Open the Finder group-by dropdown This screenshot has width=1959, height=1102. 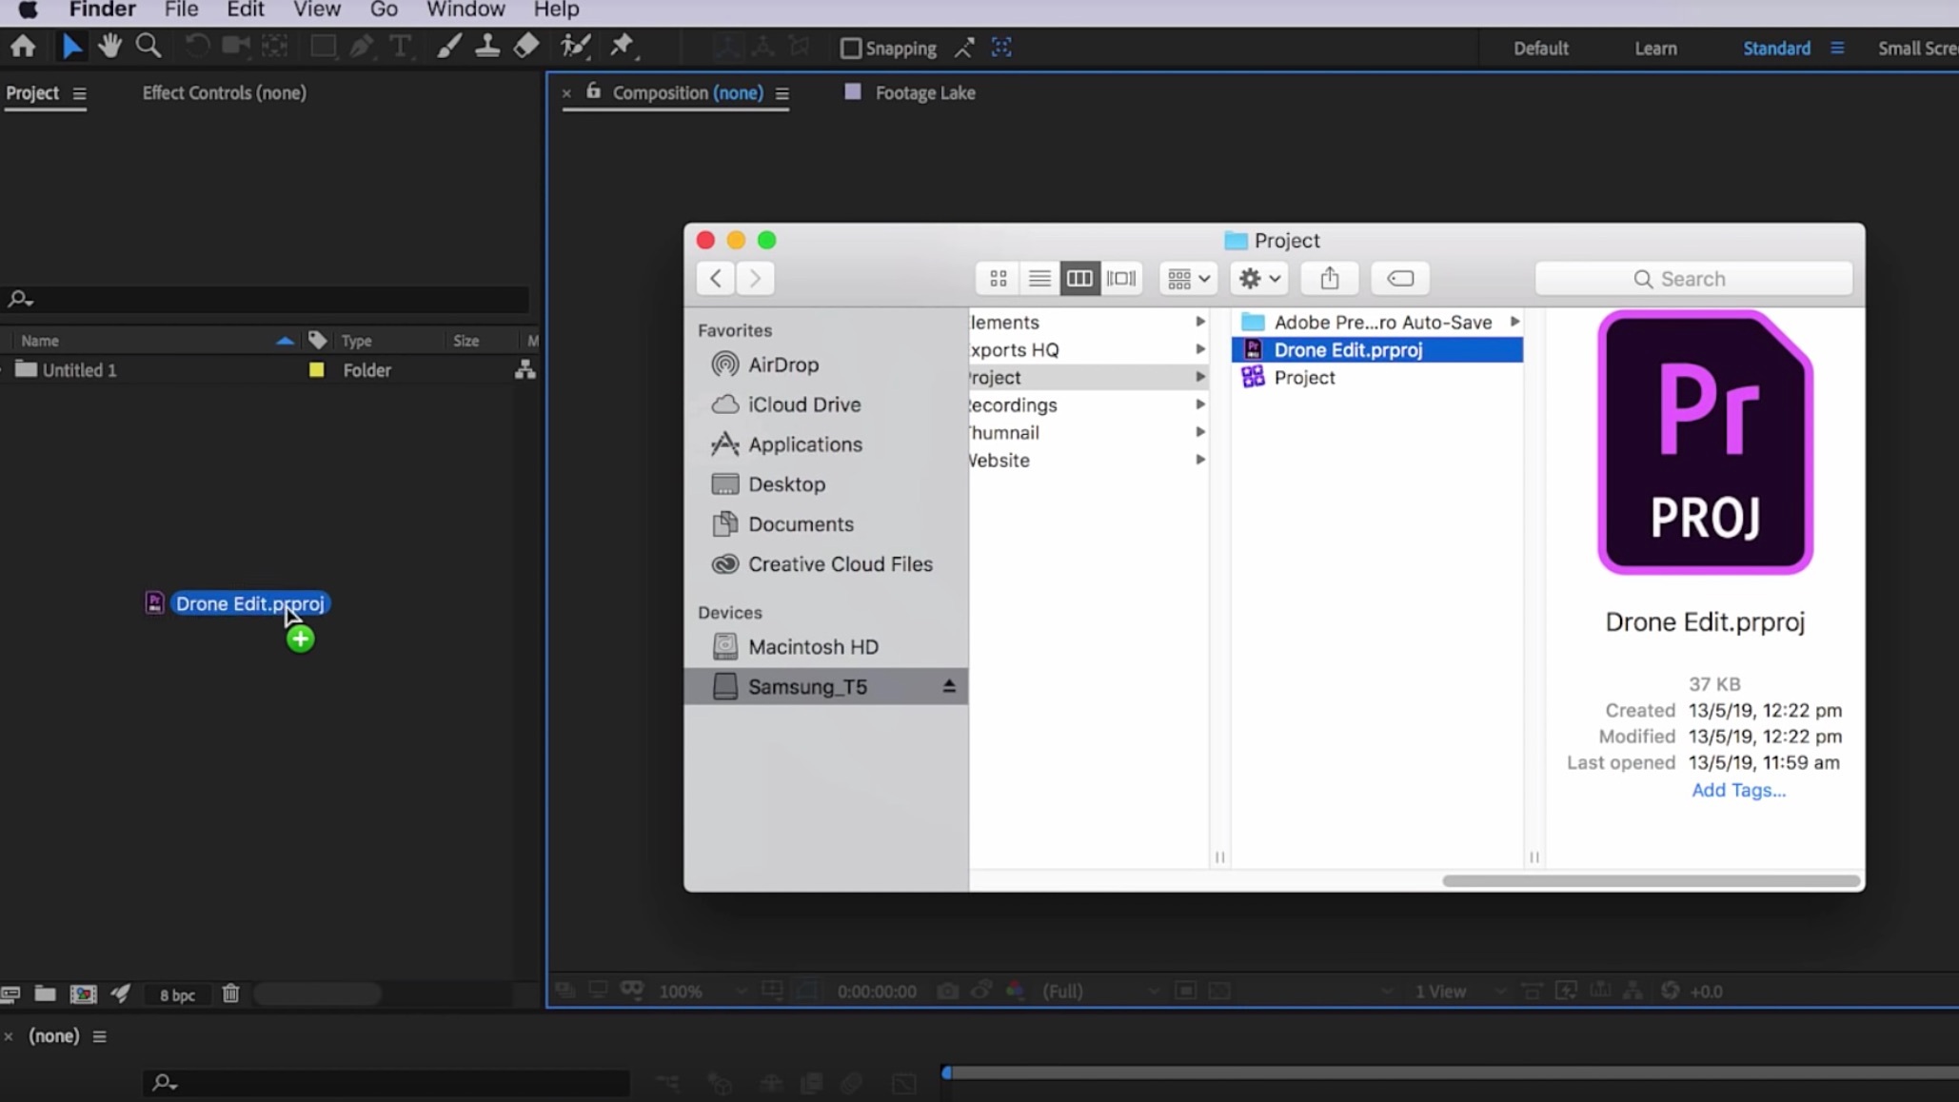click(1188, 279)
